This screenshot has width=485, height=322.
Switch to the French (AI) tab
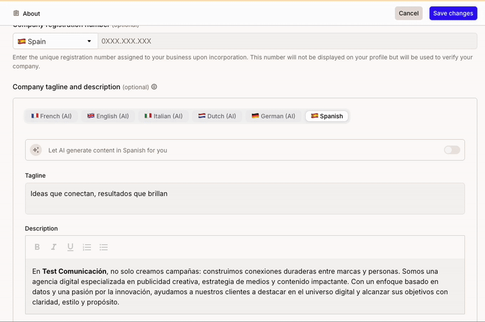coord(52,116)
